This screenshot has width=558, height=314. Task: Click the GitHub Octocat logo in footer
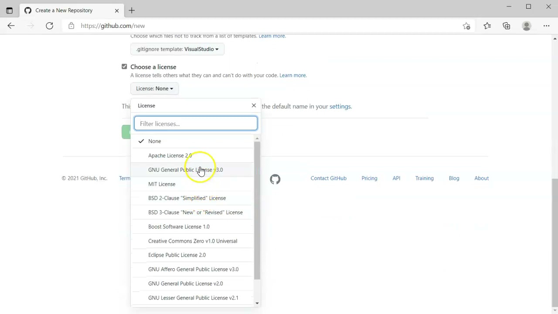[x=275, y=179]
